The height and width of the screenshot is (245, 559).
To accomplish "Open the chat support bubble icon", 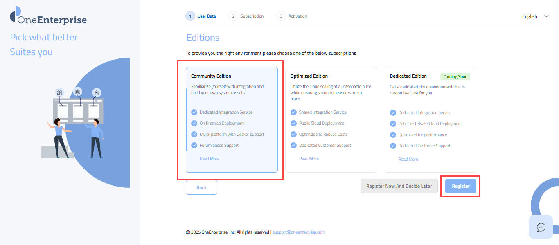I will [541, 227].
